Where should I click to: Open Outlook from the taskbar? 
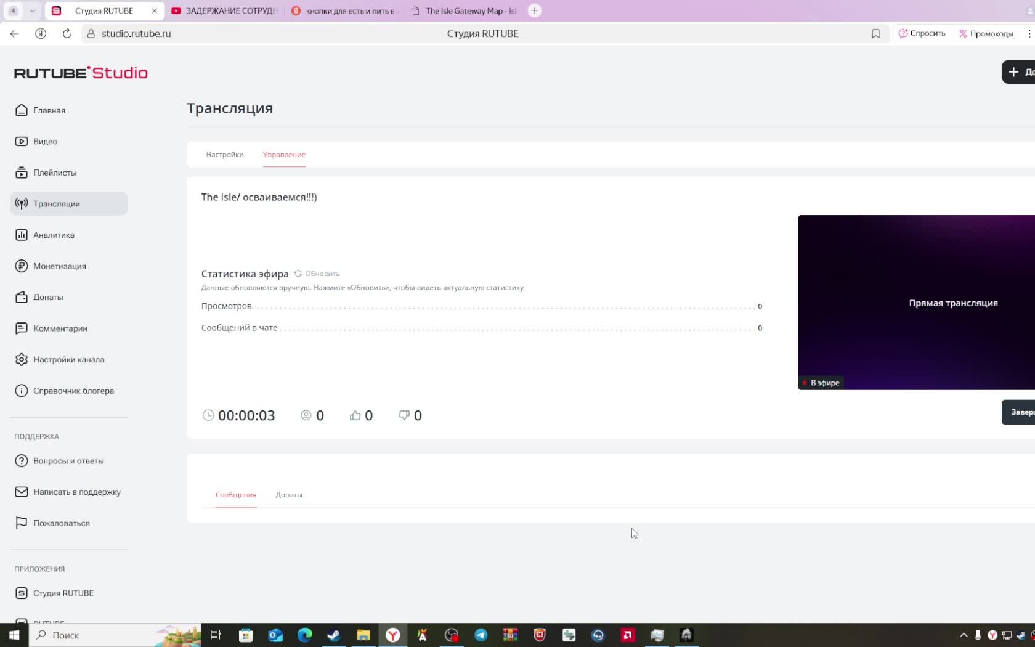coord(275,635)
